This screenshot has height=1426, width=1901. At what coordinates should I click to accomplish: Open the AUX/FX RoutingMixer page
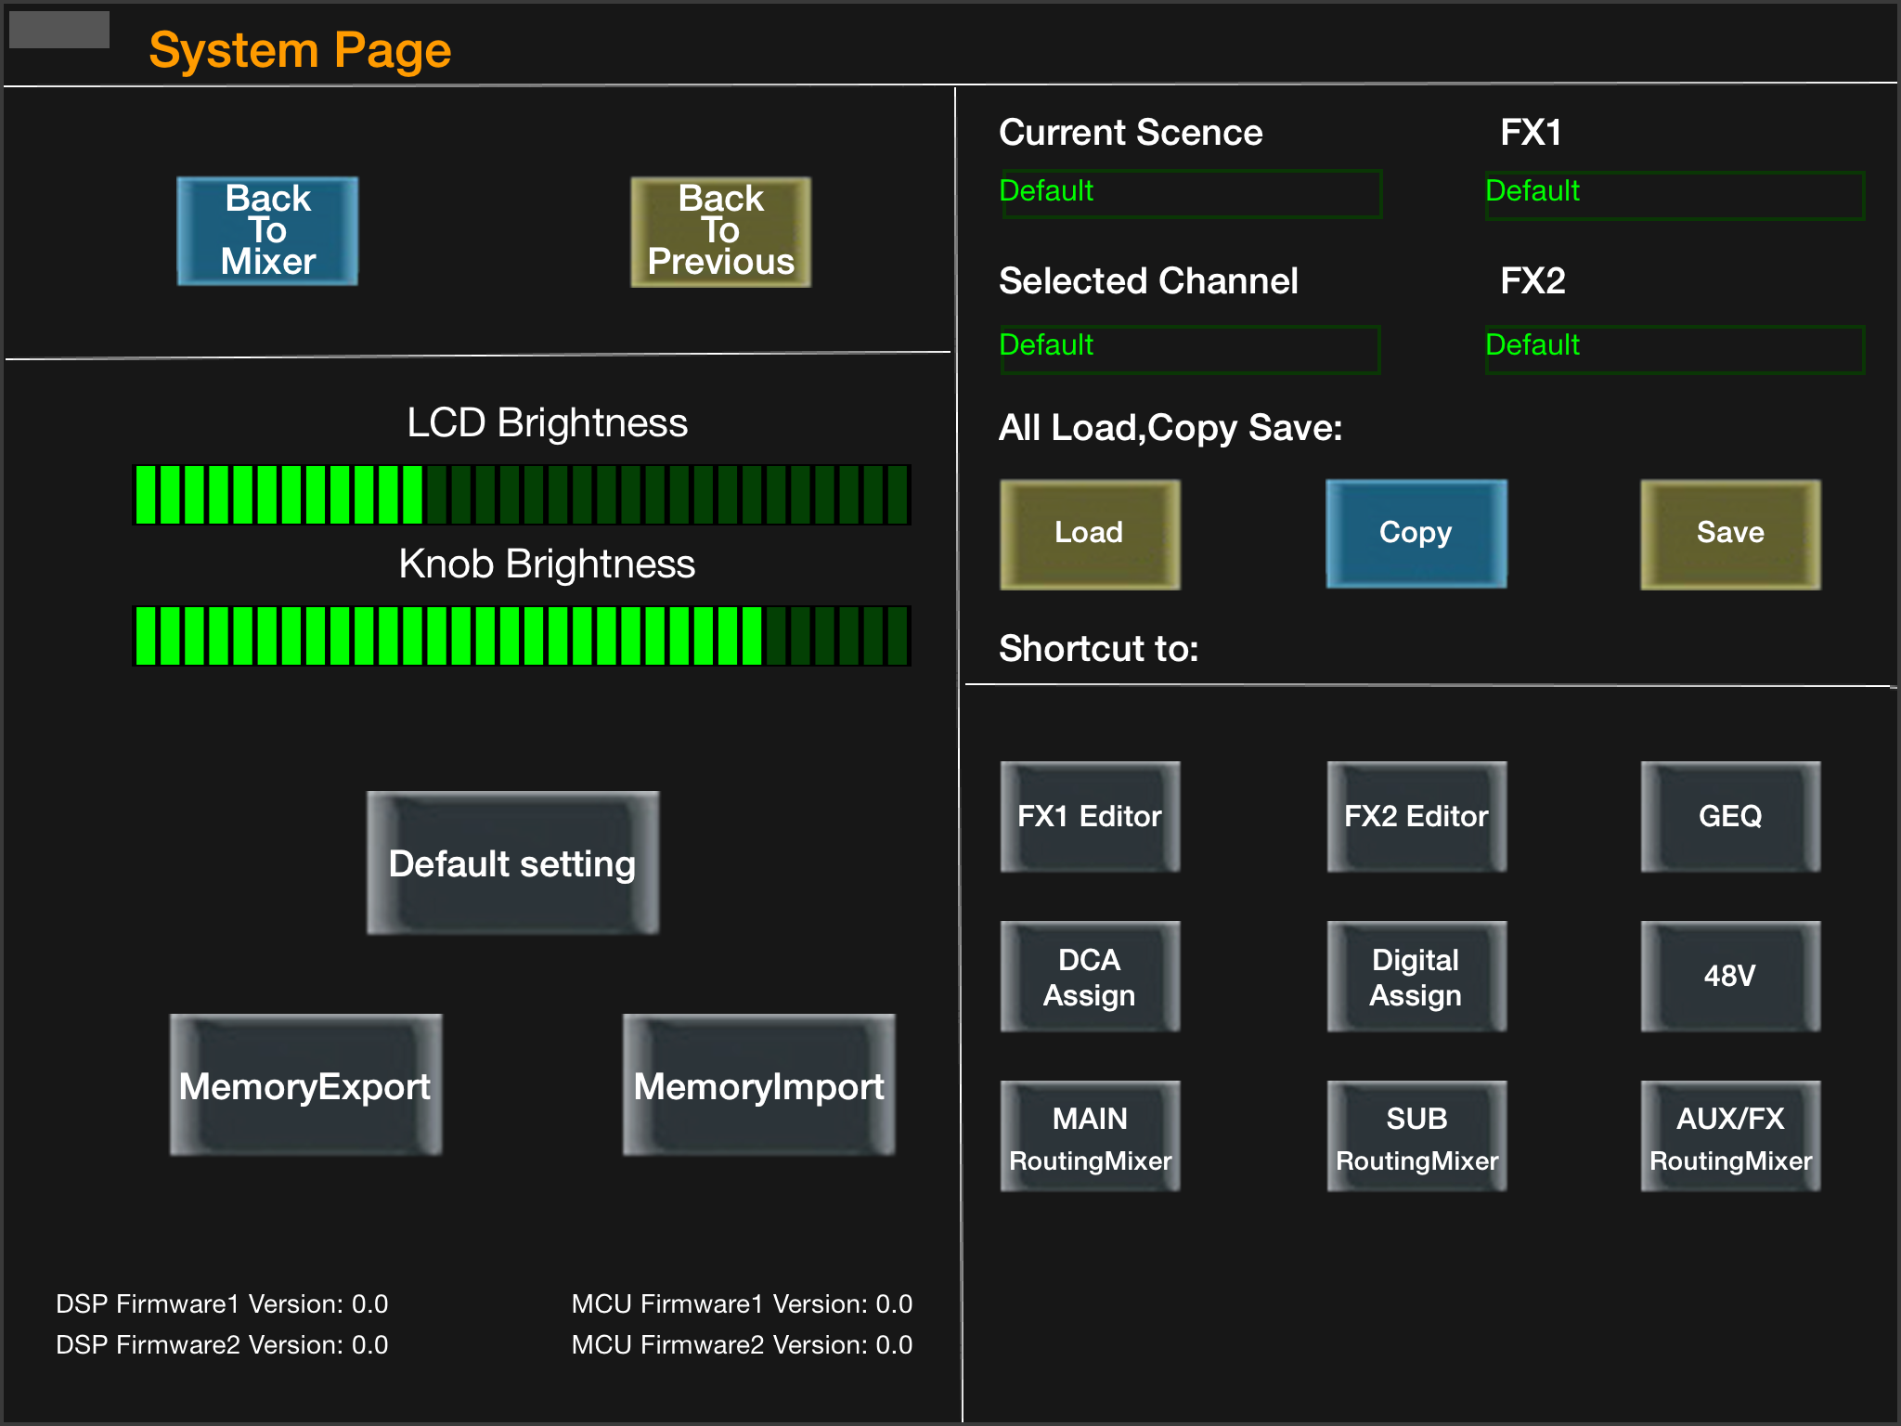click(x=1730, y=1136)
